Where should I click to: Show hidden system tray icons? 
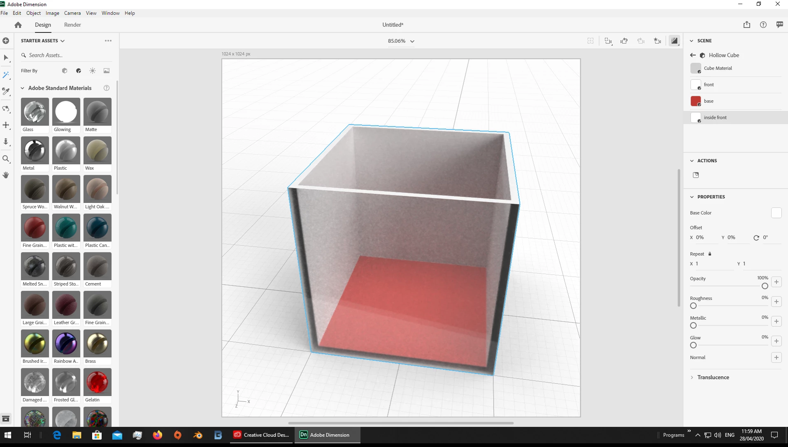pos(697,435)
